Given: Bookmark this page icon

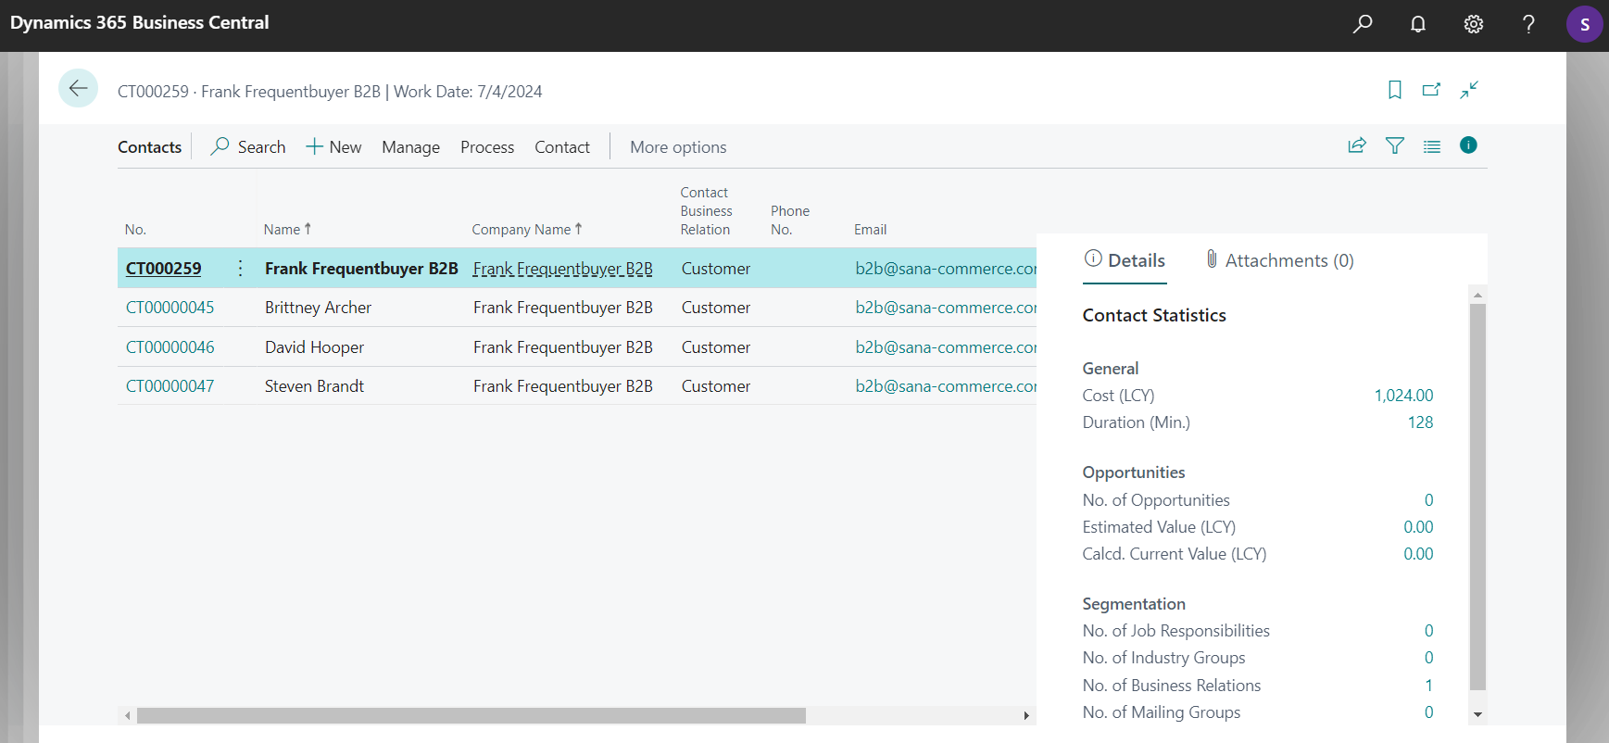Looking at the screenshot, I should pos(1395,90).
